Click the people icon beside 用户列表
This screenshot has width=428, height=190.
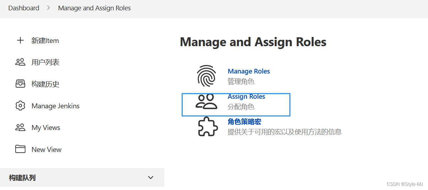[x=20, y=62]
